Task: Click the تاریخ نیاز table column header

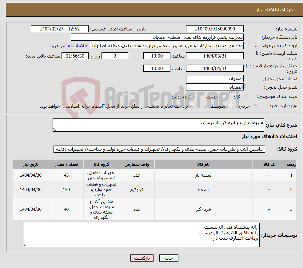Action: click(30, 164)
